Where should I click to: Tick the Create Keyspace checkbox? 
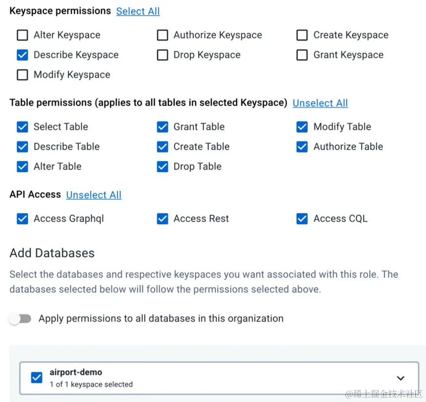tap(302, 35)
